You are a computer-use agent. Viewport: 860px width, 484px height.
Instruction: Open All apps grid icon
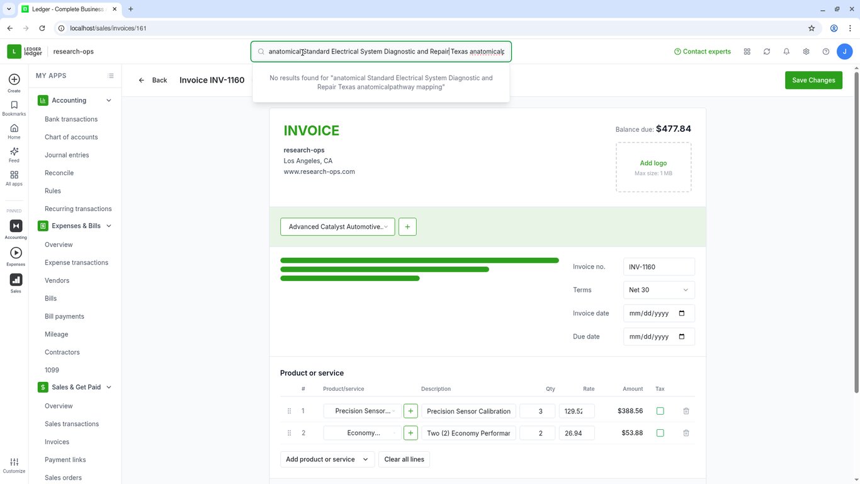point(14,178)
